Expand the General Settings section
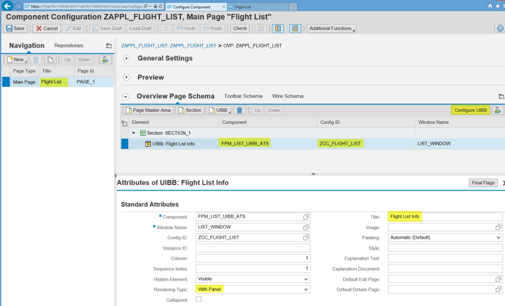Image resolution: width=505 pixels, height=306 pixels. pos(126,58)
